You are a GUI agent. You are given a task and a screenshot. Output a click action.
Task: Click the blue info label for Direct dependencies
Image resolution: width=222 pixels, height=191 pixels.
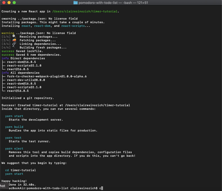click(5, 58)
